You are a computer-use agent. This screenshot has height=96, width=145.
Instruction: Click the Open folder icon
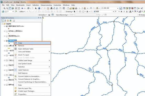tap(71, 8)
